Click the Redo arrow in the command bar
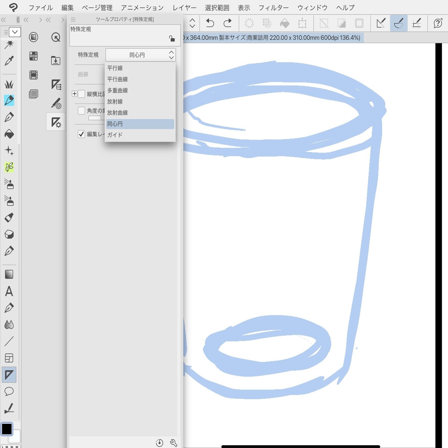 (227, 23)
